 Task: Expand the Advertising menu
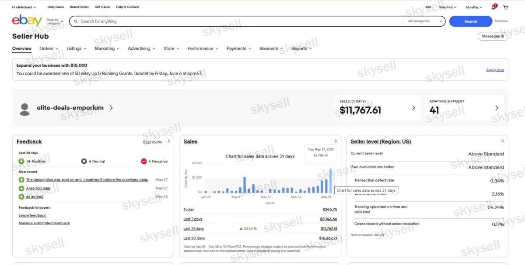141,48
